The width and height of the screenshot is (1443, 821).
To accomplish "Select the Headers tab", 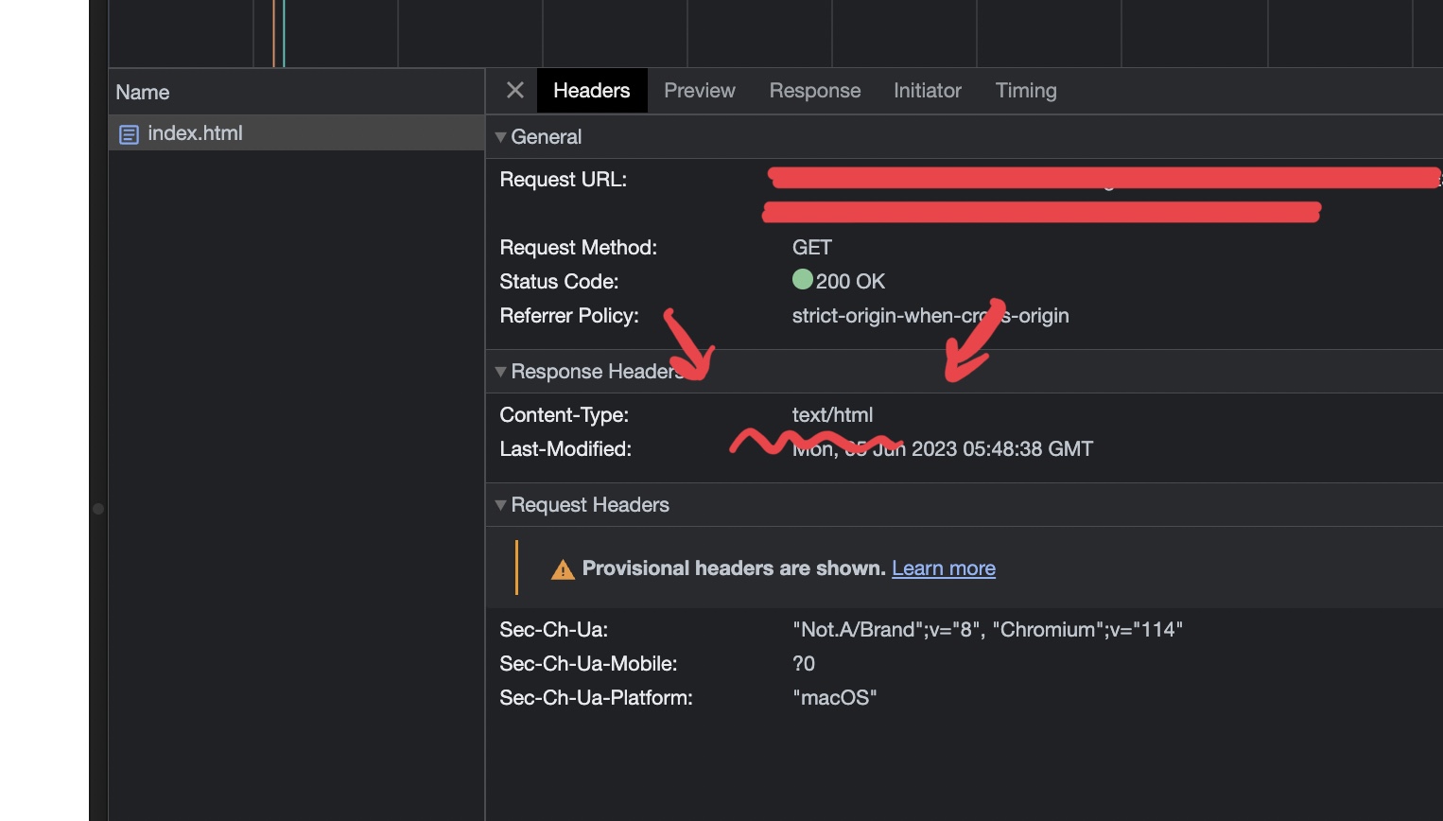I will click(591, 91).
